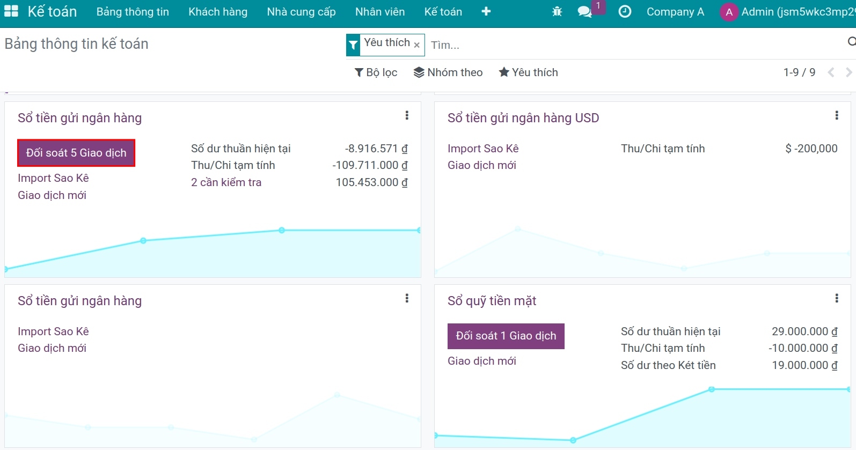Image resolution: width=856 pixels, height=450 pixels.
Task: Click Đối soát 1 Giao dịch button
Action: point(506,336)
